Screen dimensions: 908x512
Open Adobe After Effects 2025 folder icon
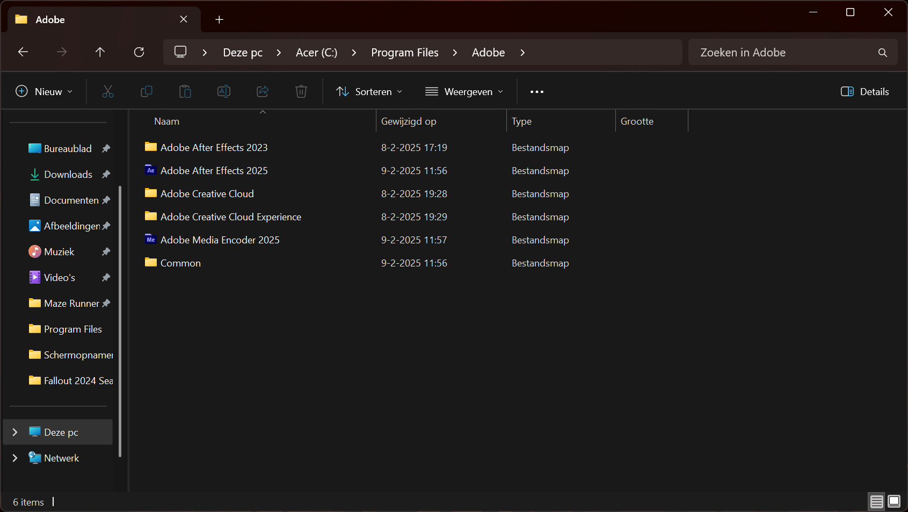pos(151,170)
